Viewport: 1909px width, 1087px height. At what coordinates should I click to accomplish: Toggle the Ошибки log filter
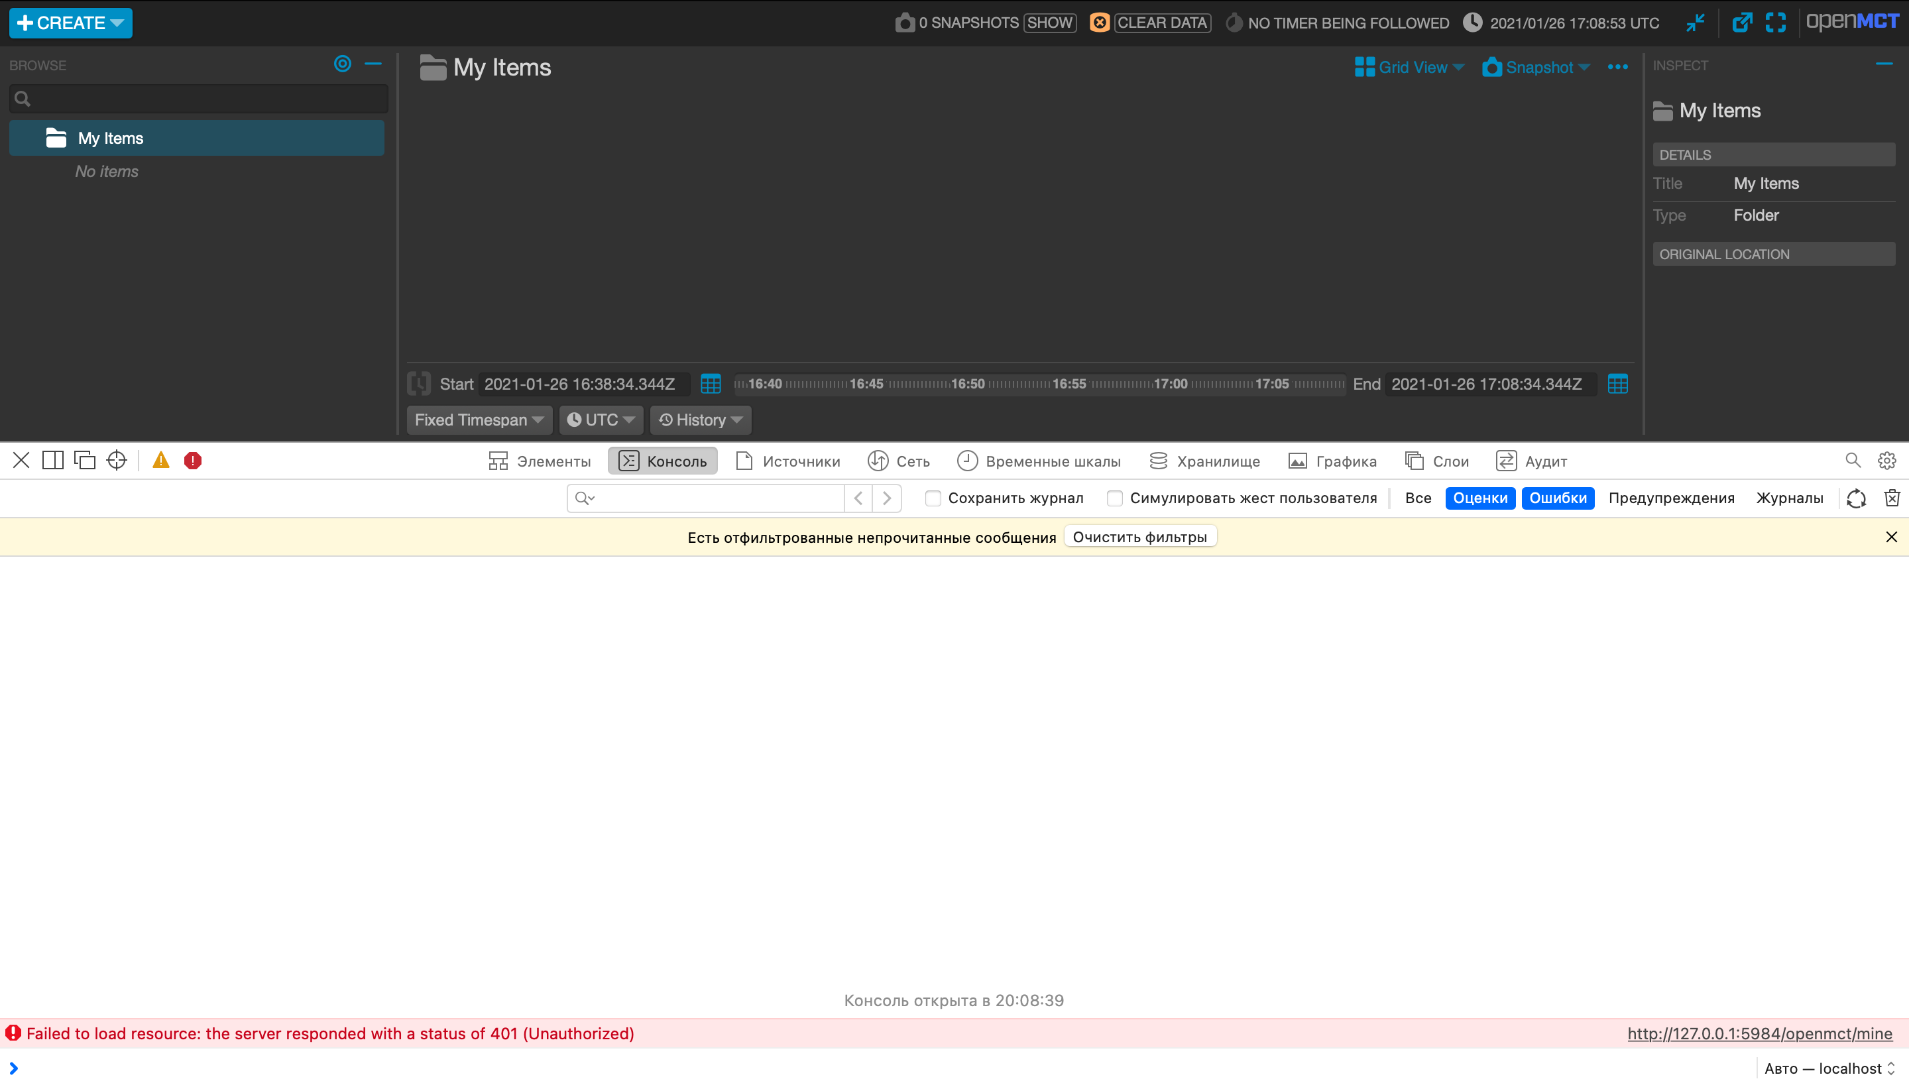tap(1558, 498)
